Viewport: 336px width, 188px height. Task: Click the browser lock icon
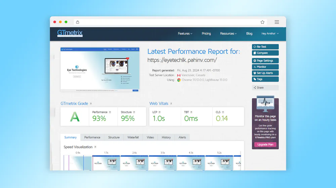point(78,22)
